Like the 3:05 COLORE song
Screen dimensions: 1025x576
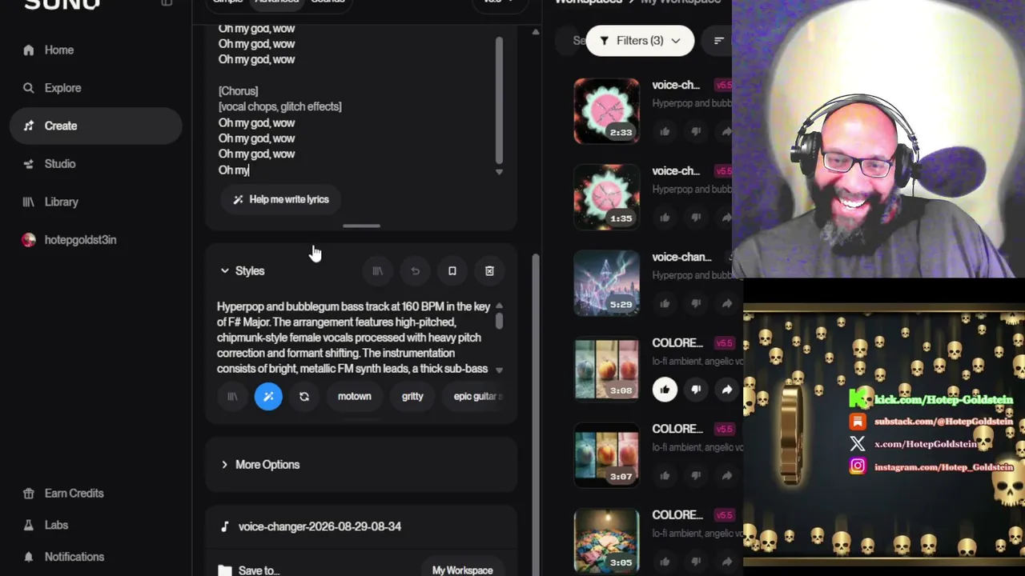pos(665,562)
